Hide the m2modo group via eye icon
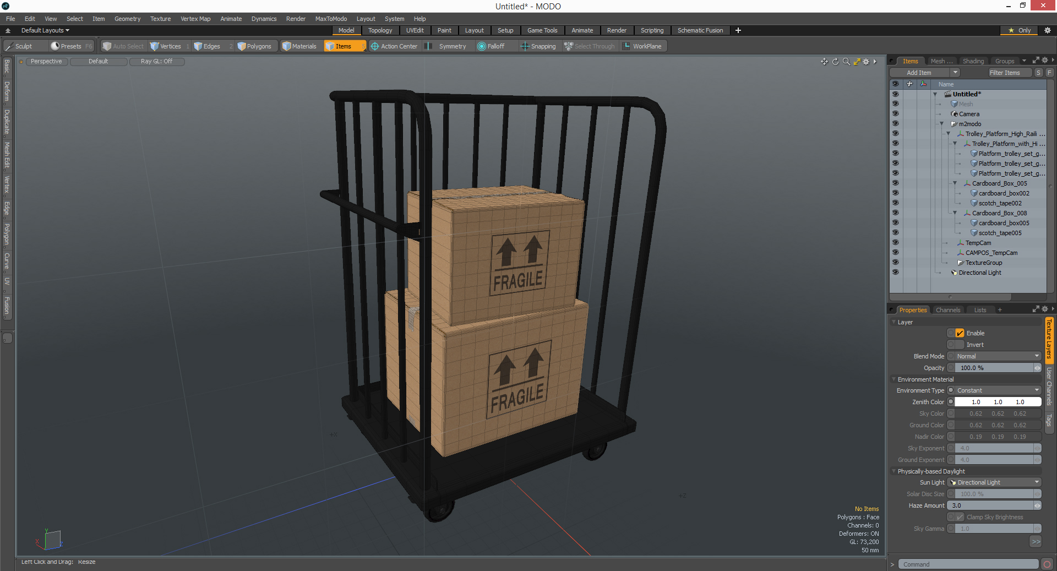The width and height of the screenshot is (1057, 571). click(x=895, y=124)
